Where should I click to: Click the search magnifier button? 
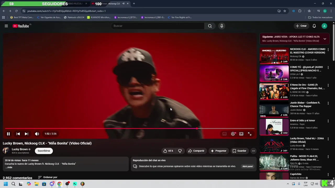click(x=210, y=26)
